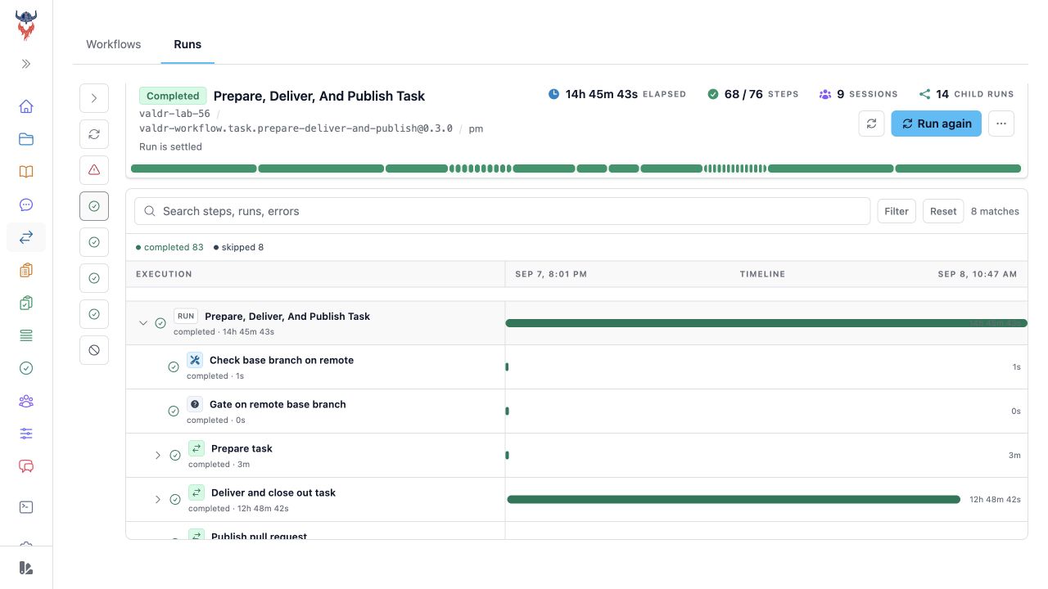Screen dimensions: 1048x589
Task: Select the highlighted workflow arrows sidebar icon
Action: click(x=26, y=237)
